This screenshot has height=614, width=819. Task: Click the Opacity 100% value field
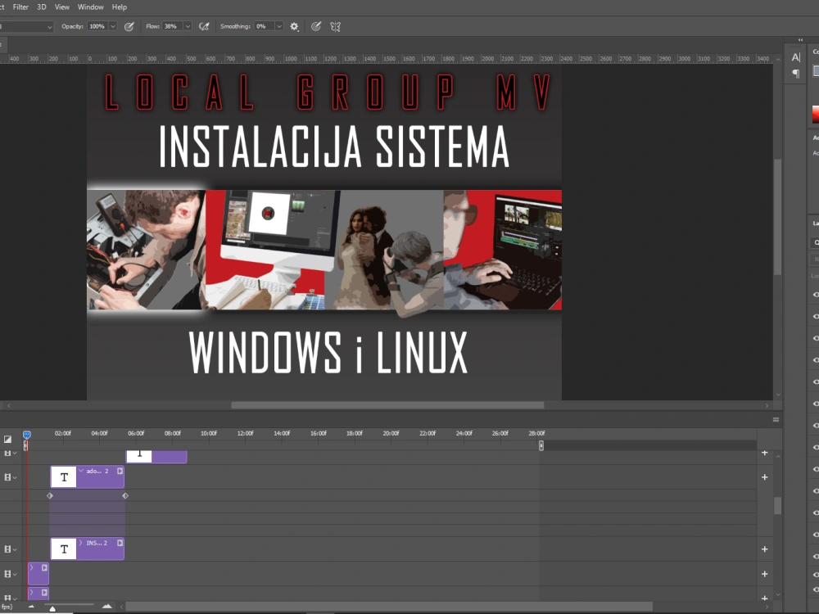[97, 26]
